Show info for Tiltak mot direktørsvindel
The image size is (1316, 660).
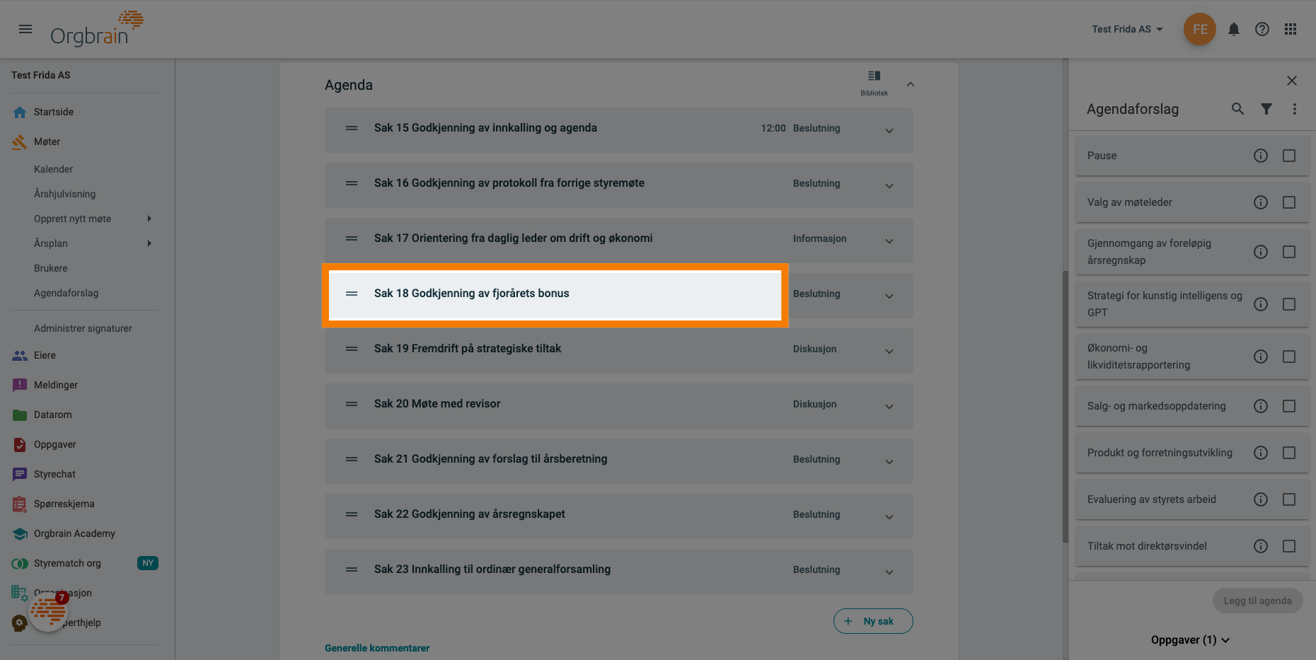(1261, 546)
